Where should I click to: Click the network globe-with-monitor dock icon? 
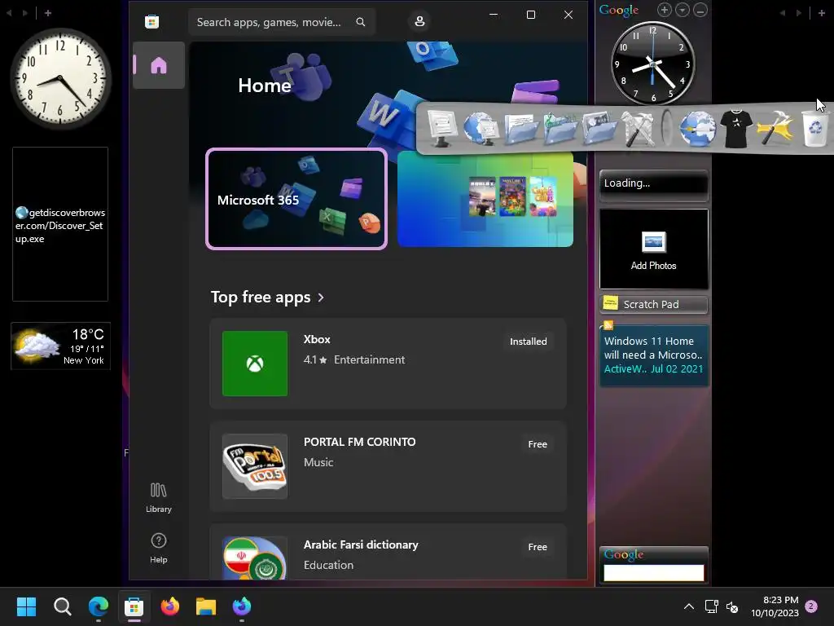481,128
